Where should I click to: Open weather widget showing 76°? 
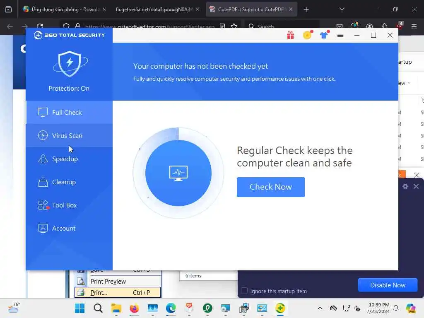[x=14, y=308]
